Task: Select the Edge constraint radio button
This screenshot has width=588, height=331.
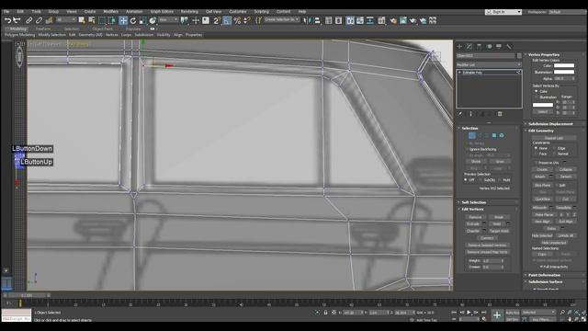Action: [x=554, y=148]
